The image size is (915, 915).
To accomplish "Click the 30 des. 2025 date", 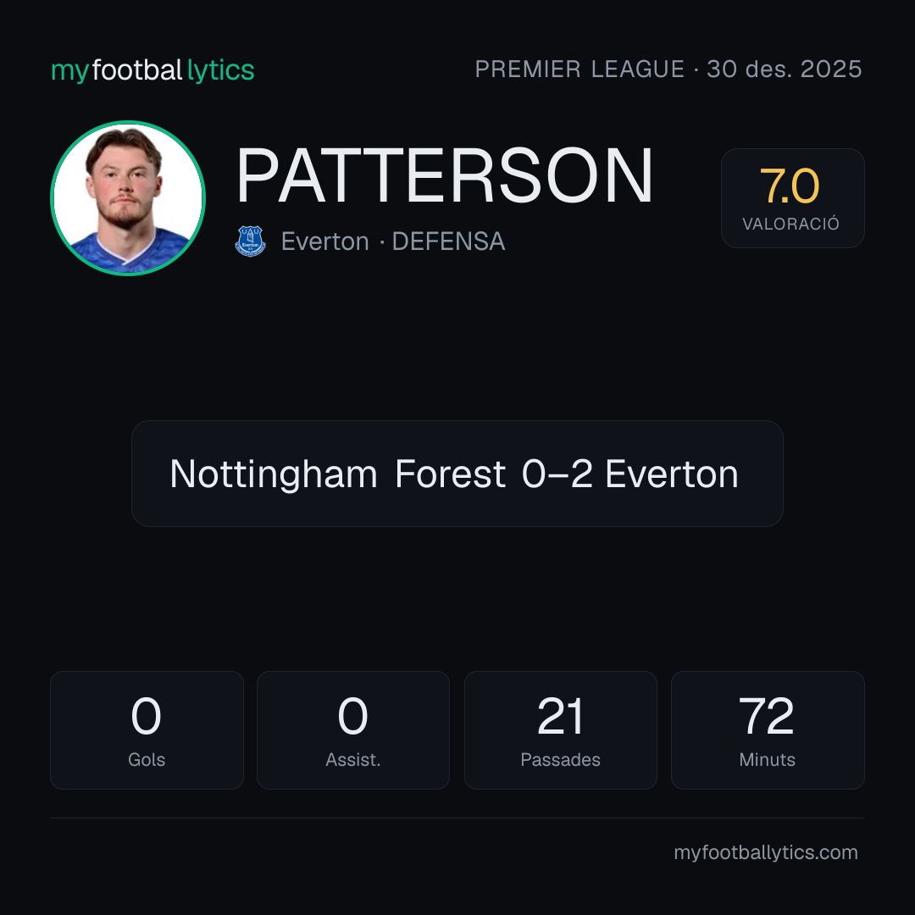I will 785,69.
